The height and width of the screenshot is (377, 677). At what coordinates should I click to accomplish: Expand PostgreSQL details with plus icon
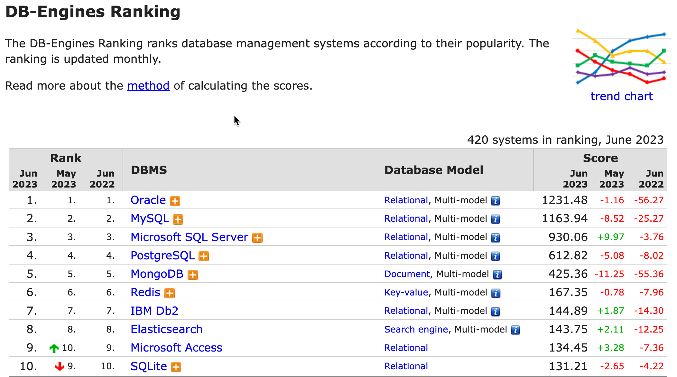pos(203,256)
